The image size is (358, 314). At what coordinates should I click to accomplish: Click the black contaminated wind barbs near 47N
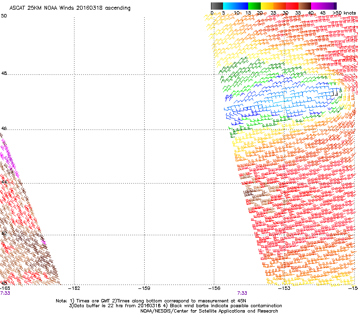tap(335, 94)
